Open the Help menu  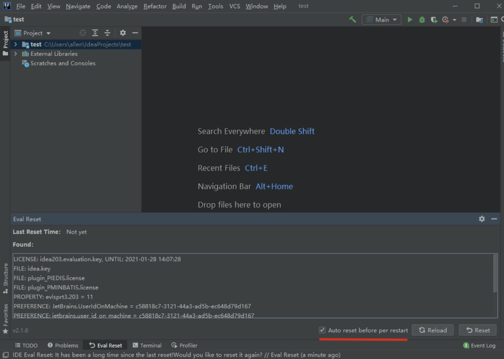point(280,6)
